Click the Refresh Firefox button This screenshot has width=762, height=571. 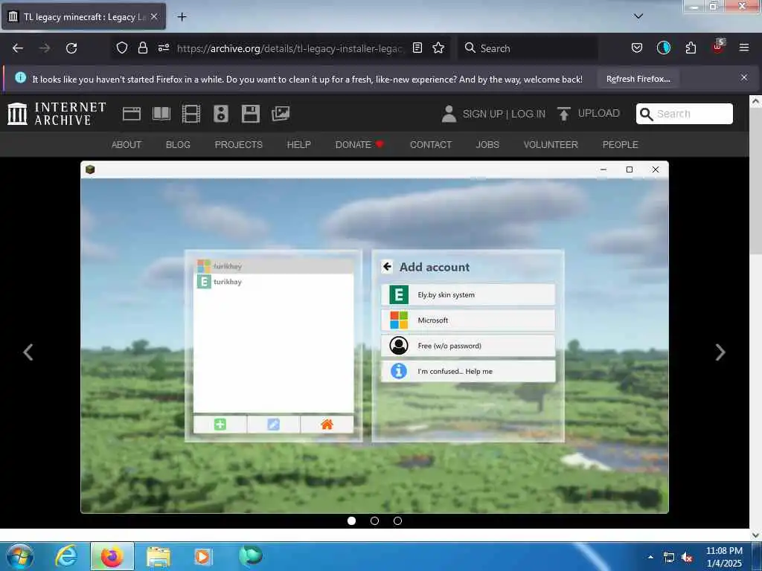pyautogui.click(x=638, y=79)
